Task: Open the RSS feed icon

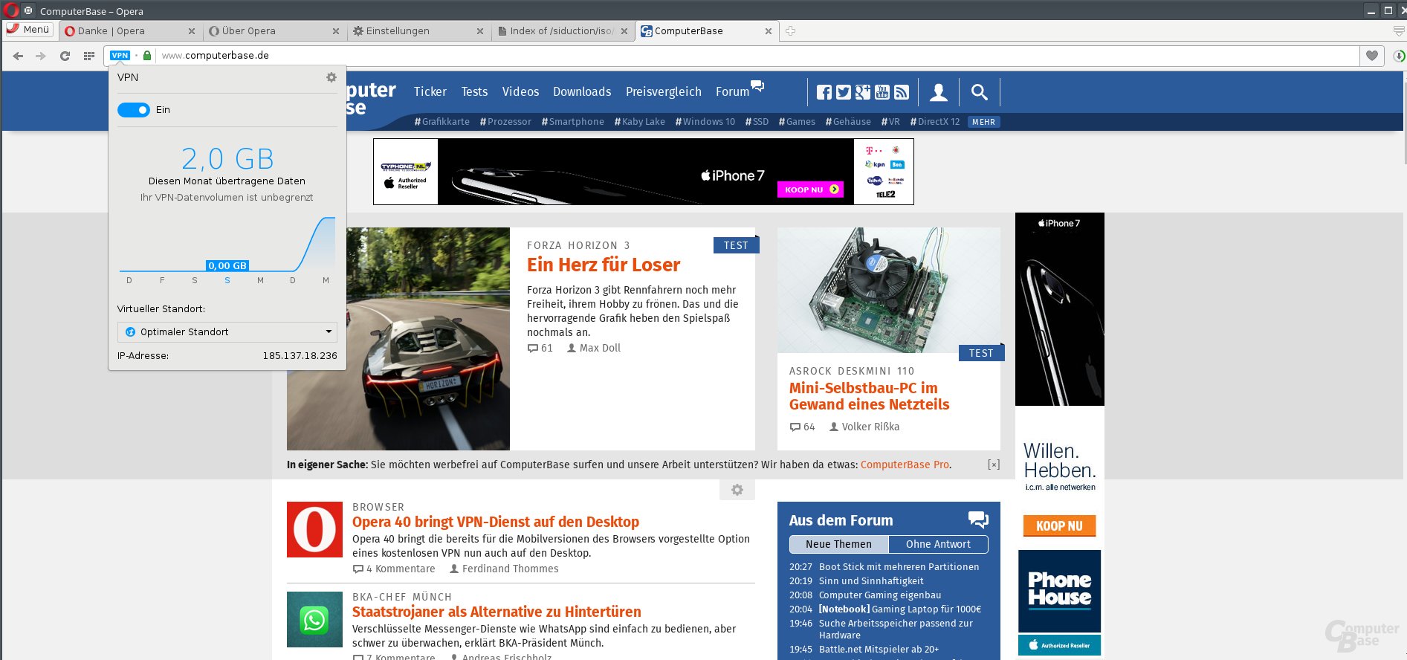Action: [902, 92]
